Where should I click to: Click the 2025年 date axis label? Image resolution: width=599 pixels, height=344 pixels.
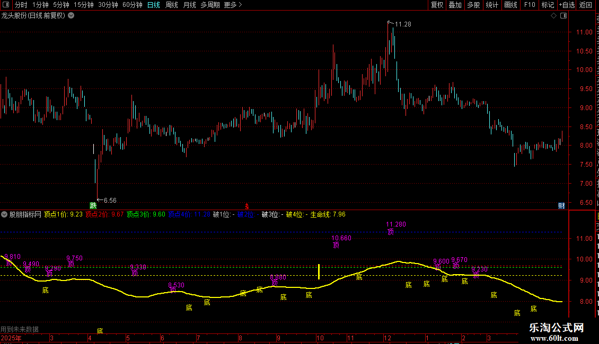11,338
